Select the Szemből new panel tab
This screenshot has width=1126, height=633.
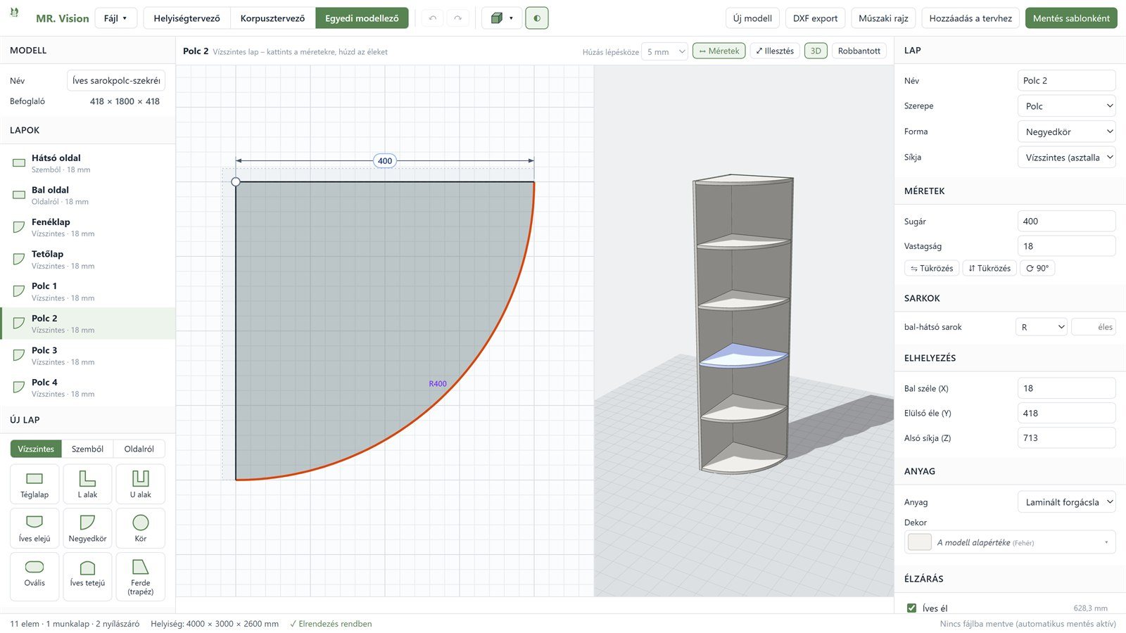(x=87, y=449)
